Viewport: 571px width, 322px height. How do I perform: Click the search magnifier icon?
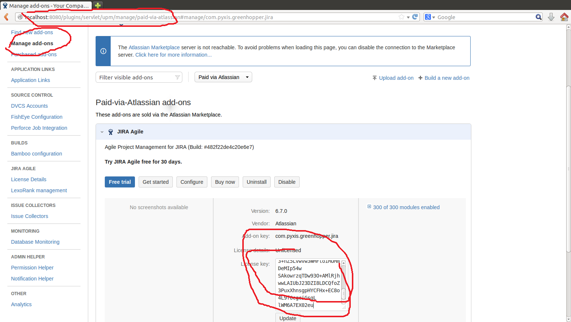point(539,17)
